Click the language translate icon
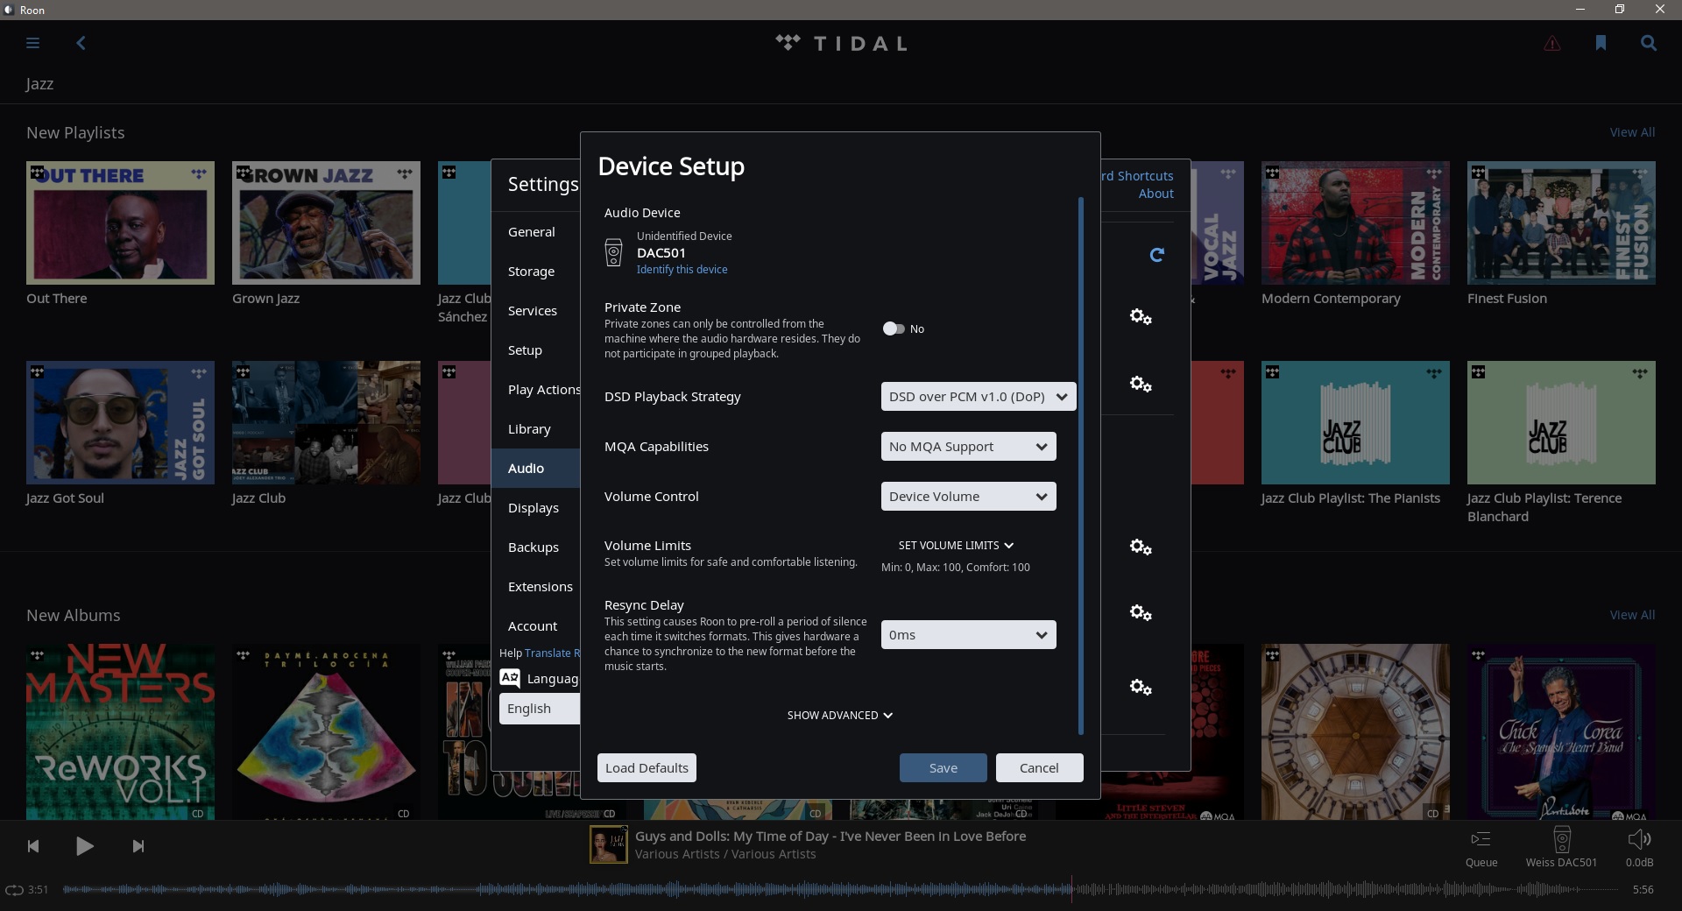Viewport: 1682px width, 911px height. click(510, 678)
